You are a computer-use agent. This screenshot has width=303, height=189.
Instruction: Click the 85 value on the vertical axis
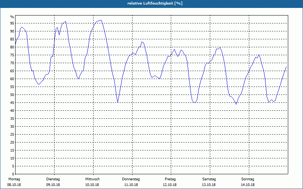click(x=12, y=39)
